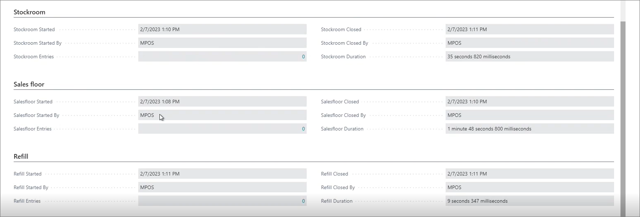640x217 pixels.
Task: Click the Salesfloor Closed By field
Action: pos(530,115)
